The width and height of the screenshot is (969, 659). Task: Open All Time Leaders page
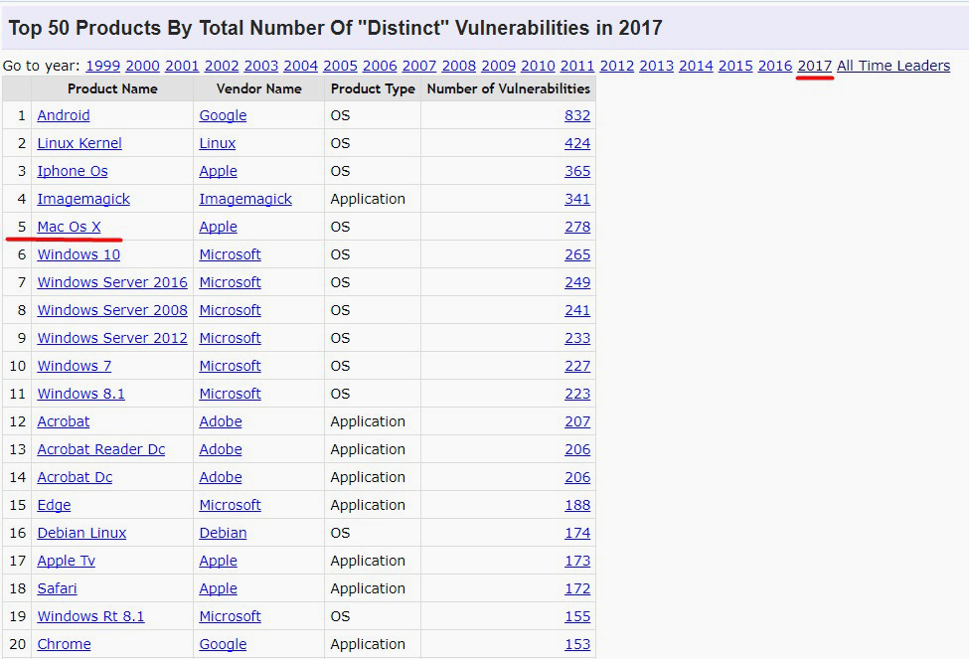tap(892, 66)
